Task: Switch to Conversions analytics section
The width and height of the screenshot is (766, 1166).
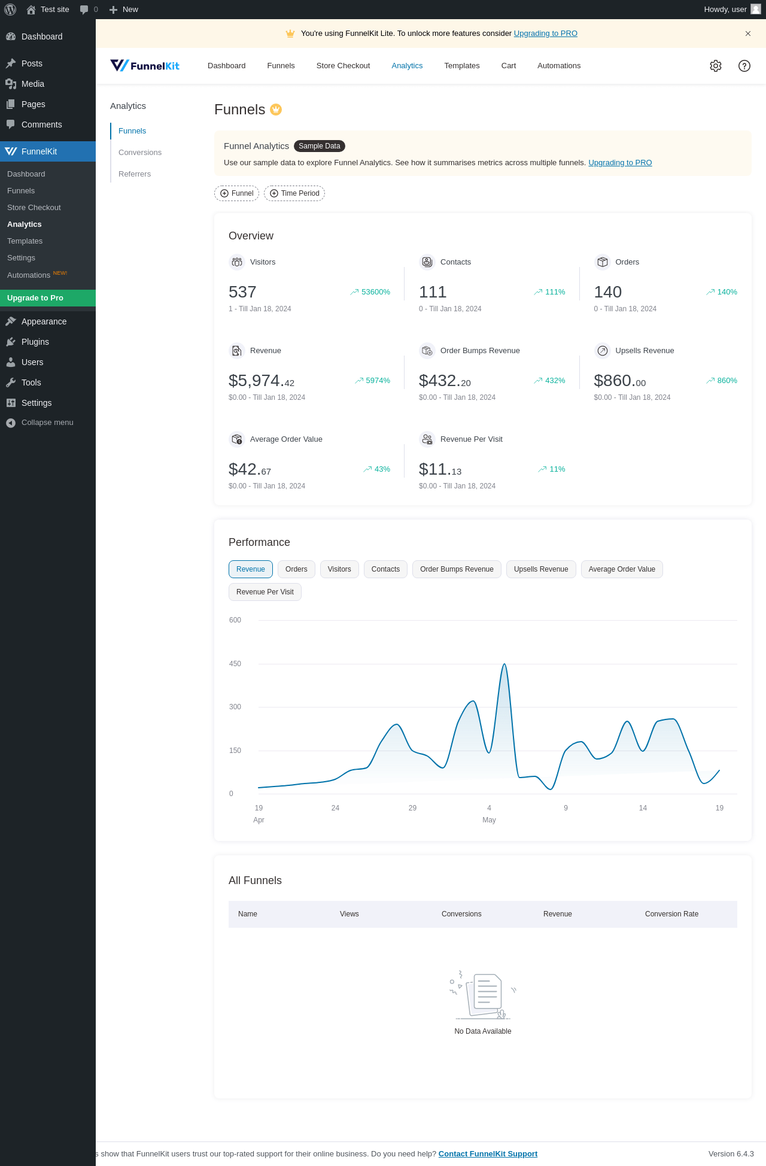Action: [140, 153]
